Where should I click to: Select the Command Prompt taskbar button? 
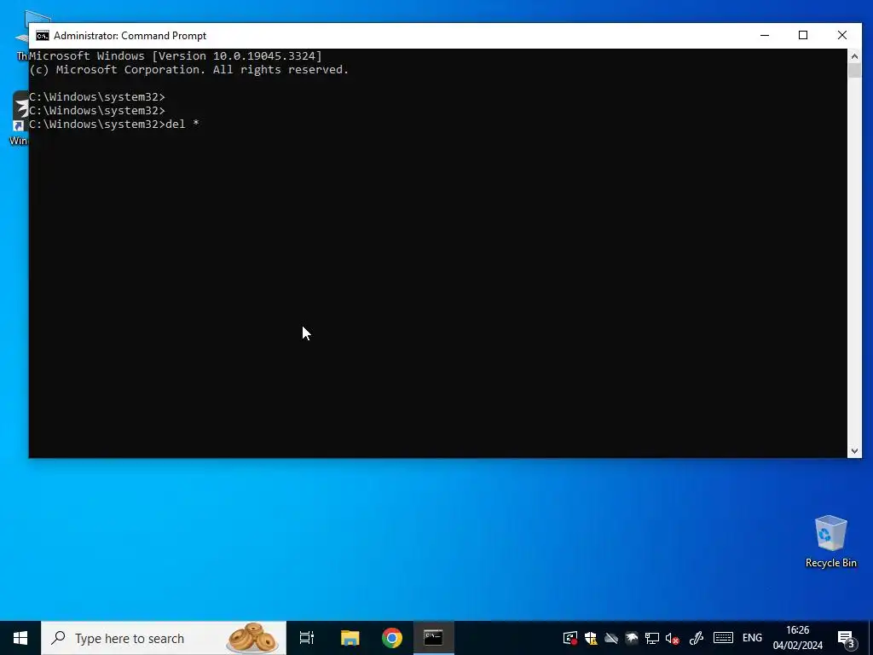(x=433, y=638)
